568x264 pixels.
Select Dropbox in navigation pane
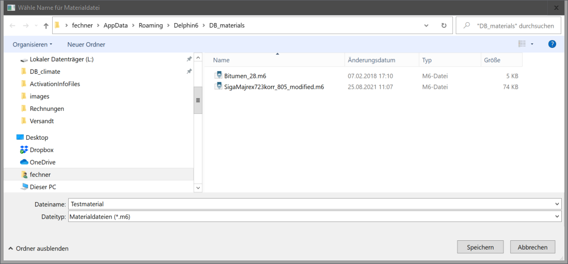pos(42,150)
